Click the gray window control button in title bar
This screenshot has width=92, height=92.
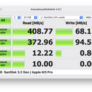click(1, 9)
